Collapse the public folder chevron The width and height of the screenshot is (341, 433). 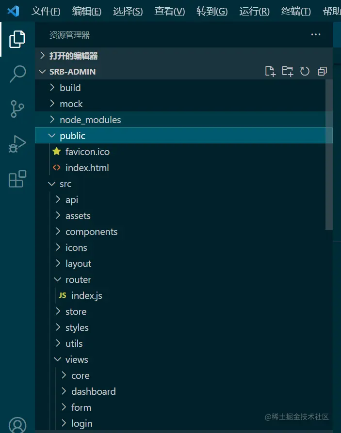point(52,136)
